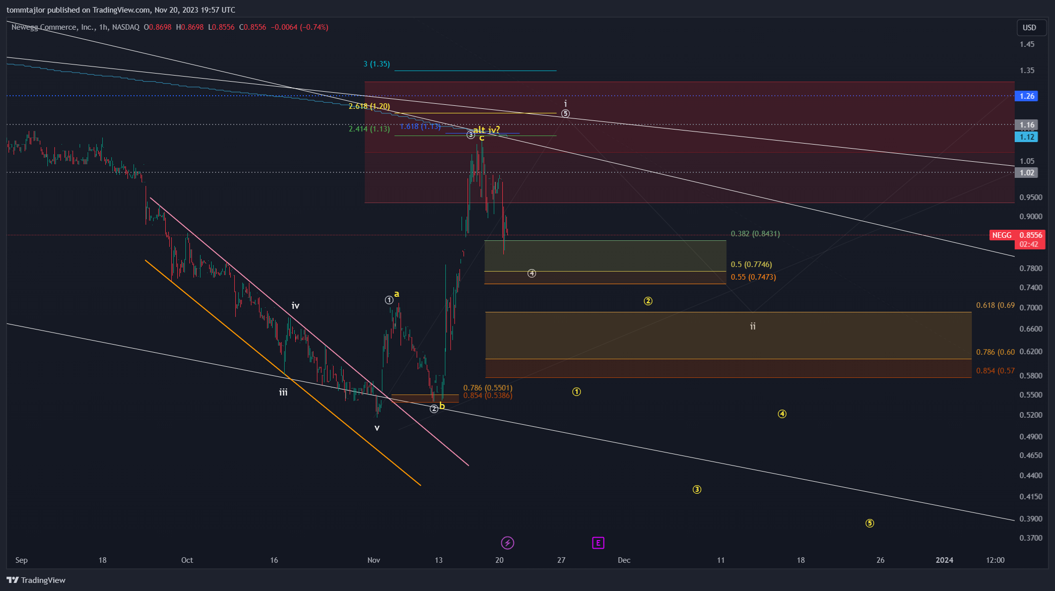Click the 0.382 (0.8431) retracement label
Viewport: 1055px width, 591px height.
click(755, 234)
